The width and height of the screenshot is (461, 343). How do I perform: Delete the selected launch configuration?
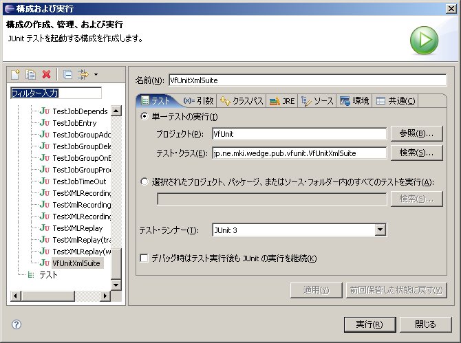click(47, 74)
